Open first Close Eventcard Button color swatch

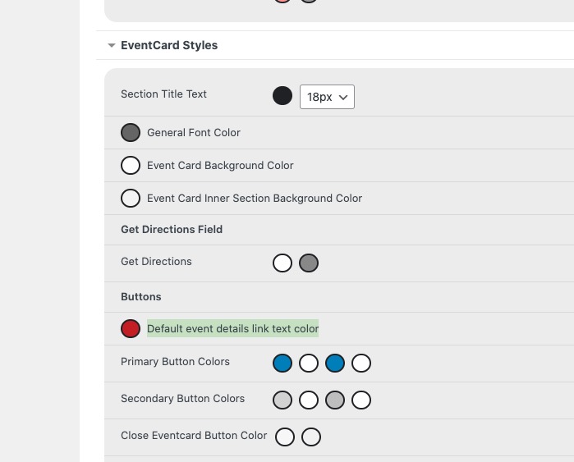[x=285, y=437]
